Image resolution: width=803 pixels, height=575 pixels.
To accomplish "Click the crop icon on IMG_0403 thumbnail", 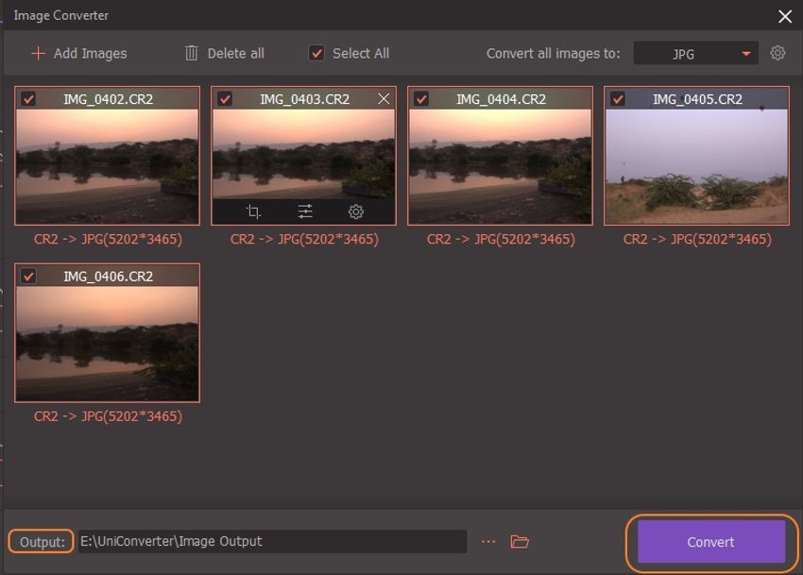I will click(x=252, y=211).
